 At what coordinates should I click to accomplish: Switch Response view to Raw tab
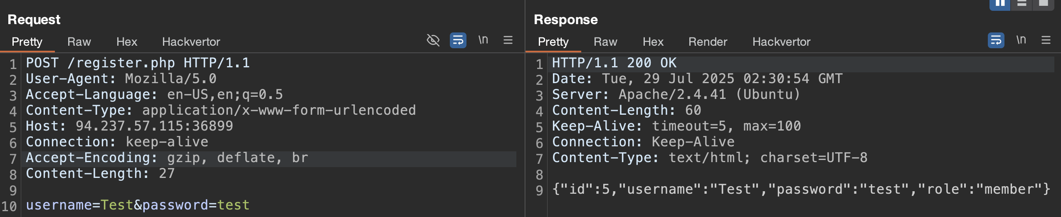(605, 42)
